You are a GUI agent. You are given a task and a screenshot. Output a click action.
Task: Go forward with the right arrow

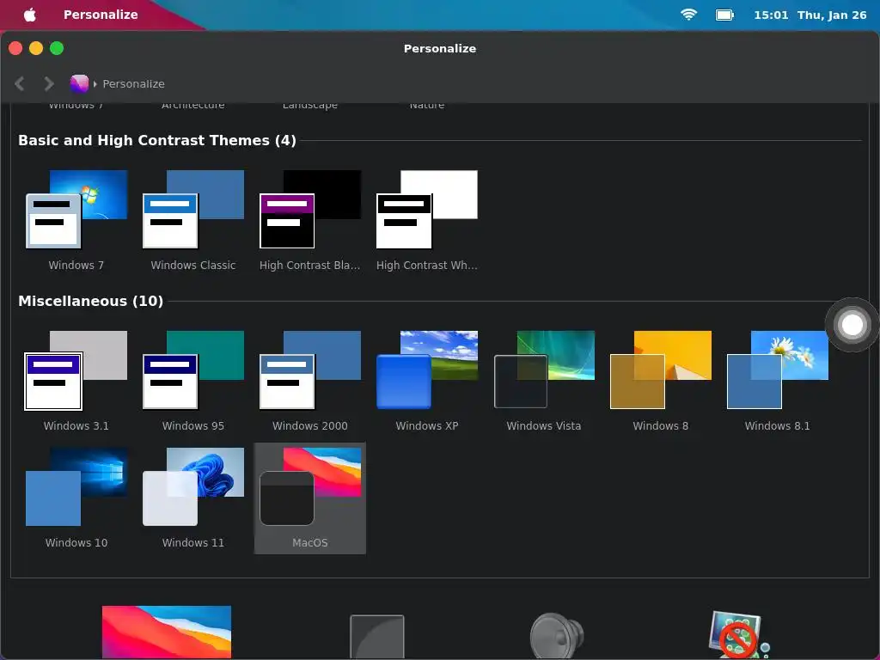pyautogui.click(x=49, y=83)
